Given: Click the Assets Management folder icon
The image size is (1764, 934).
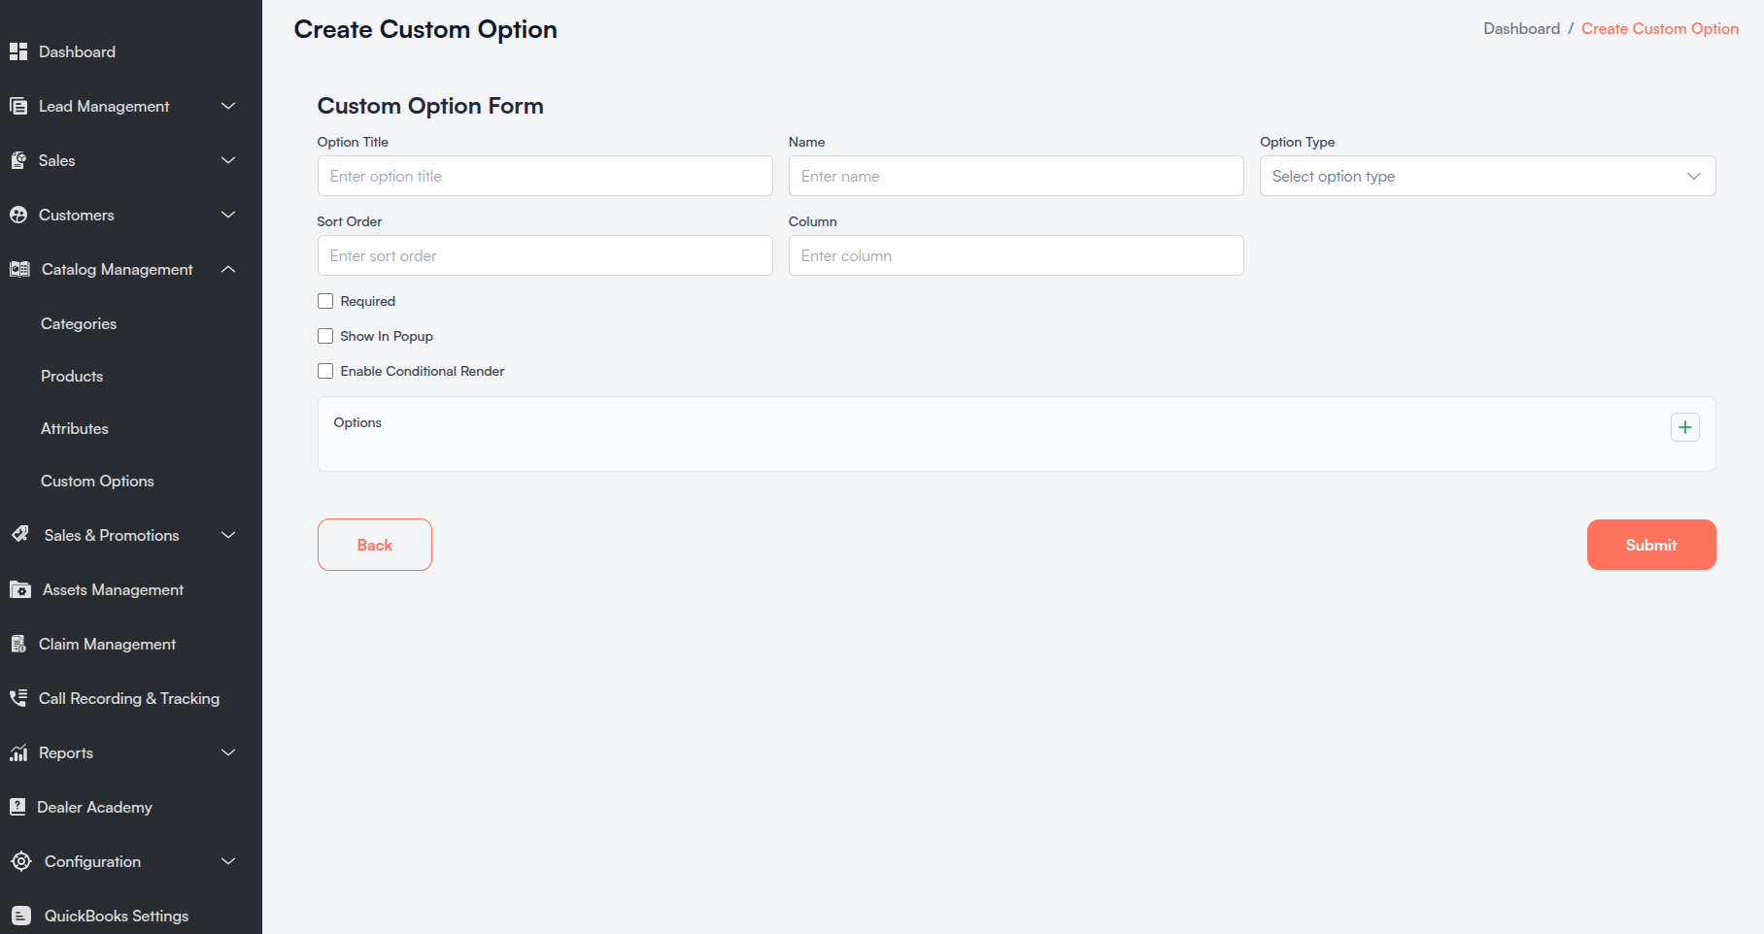Looking at the screenshot, I should pyautogui.click(x=20, y=589).
